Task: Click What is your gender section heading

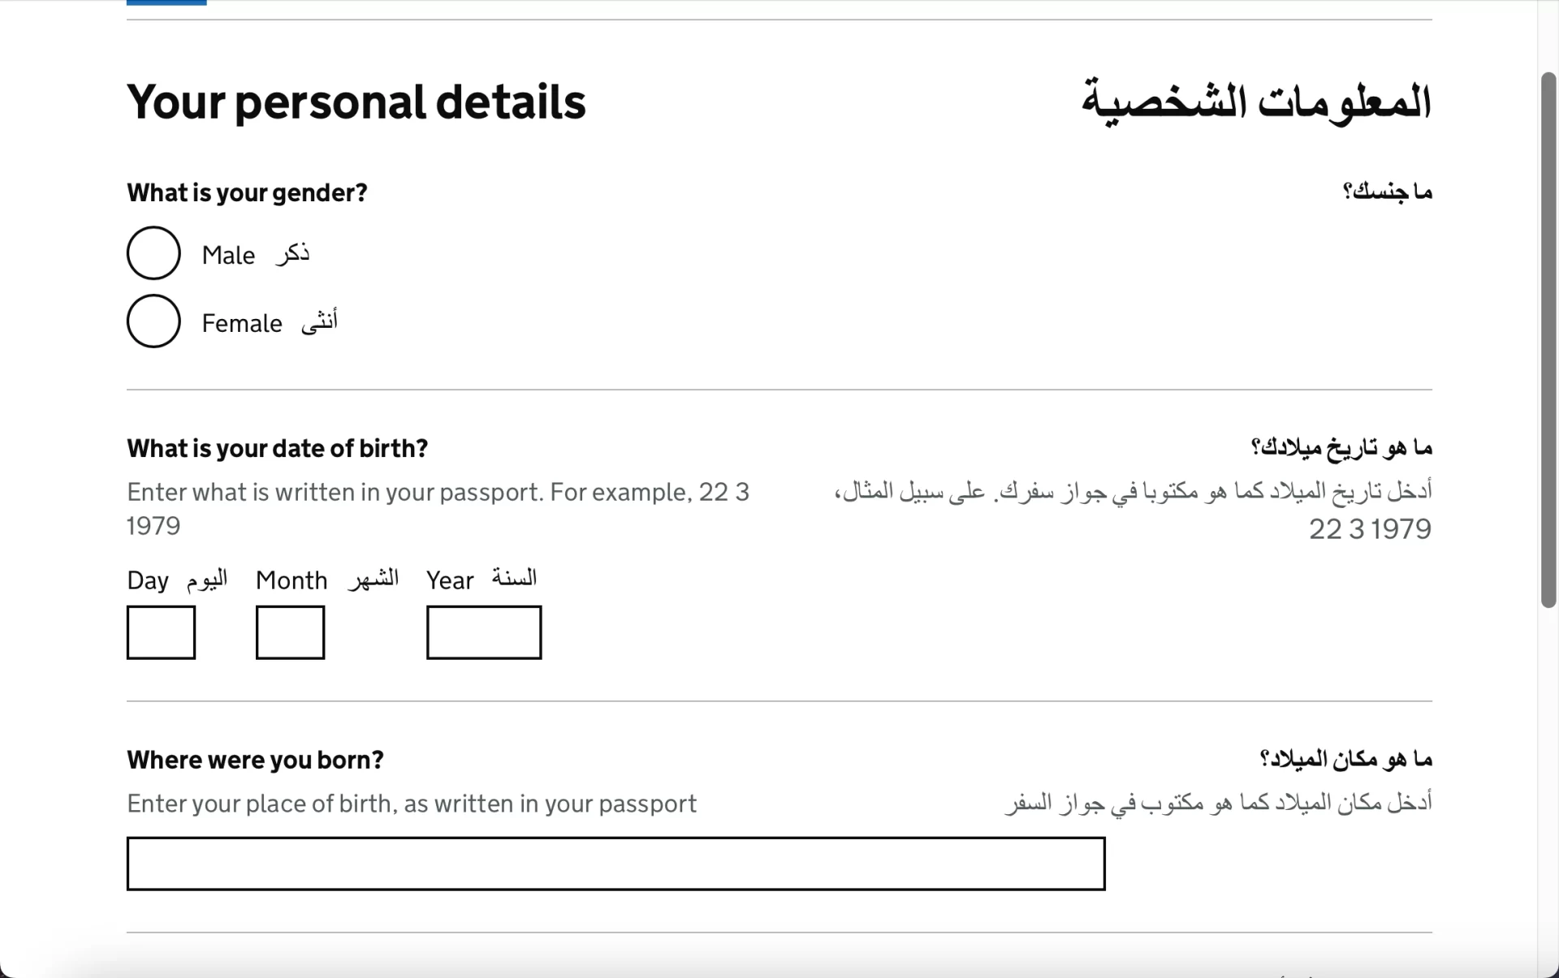Action: pyautogui.click(x=247, y=192)
